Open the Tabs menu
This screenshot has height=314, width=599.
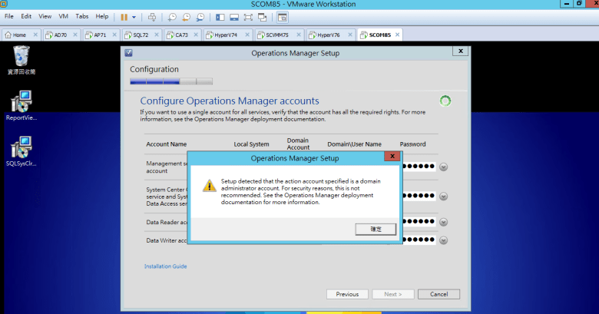coord(82,16)
